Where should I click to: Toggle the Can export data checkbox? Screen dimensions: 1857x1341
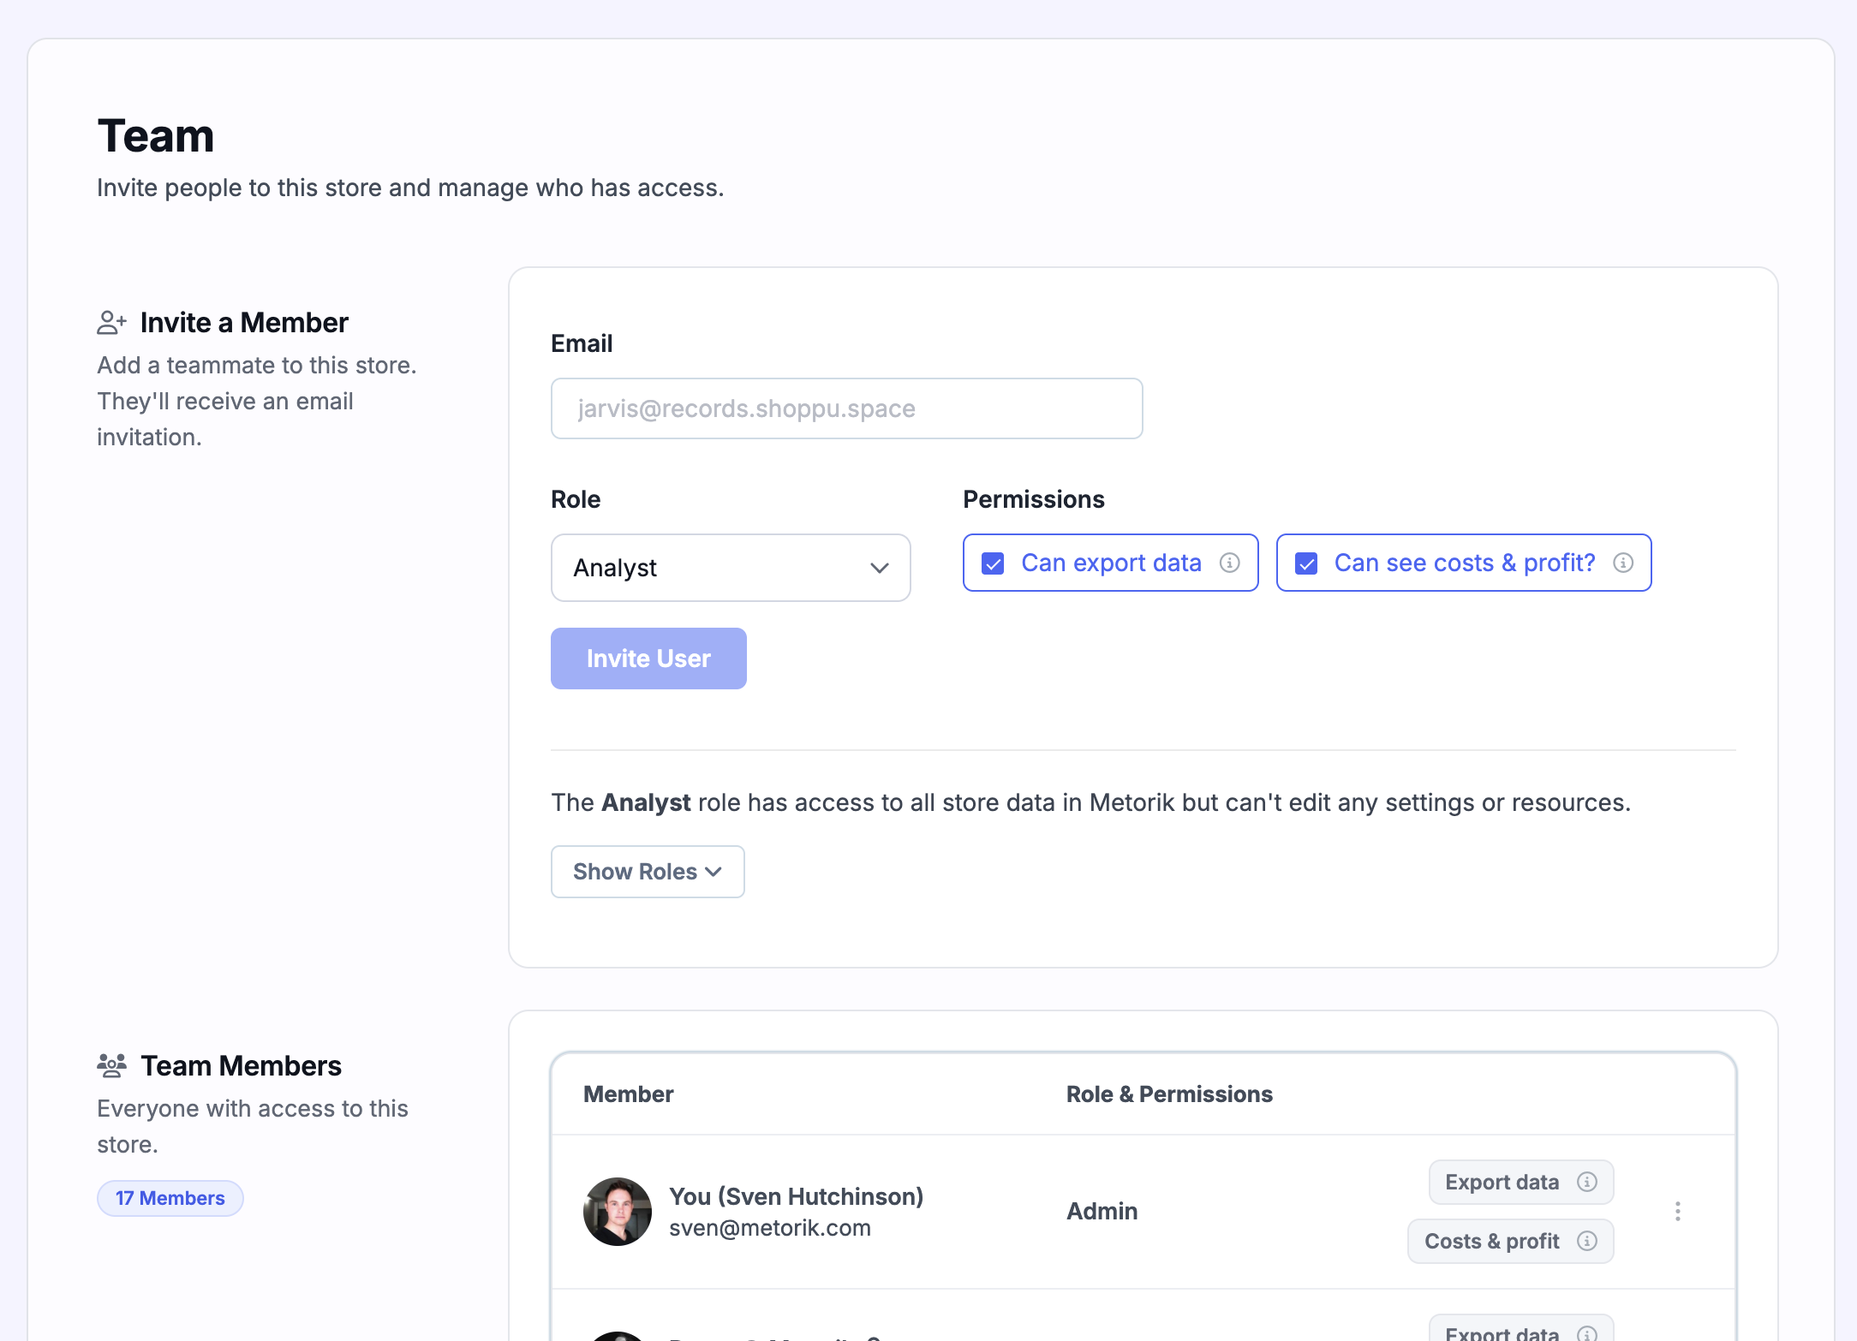point(993,563)
